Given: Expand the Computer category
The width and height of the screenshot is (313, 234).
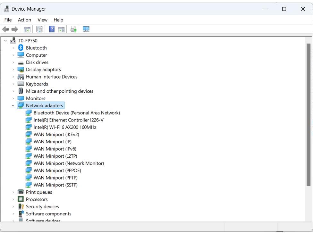Looking at the screenshot, I should (x=13, y=55).
